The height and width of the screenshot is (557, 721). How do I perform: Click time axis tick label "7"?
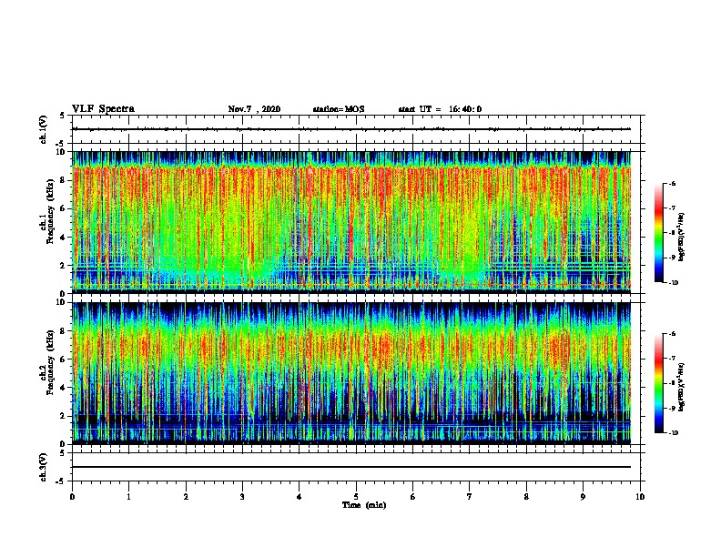[x=470, y=497]
